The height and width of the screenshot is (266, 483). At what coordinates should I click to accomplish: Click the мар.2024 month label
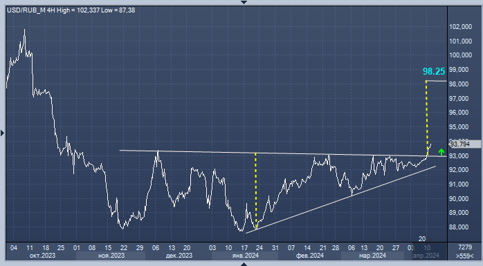coord(373,256)
